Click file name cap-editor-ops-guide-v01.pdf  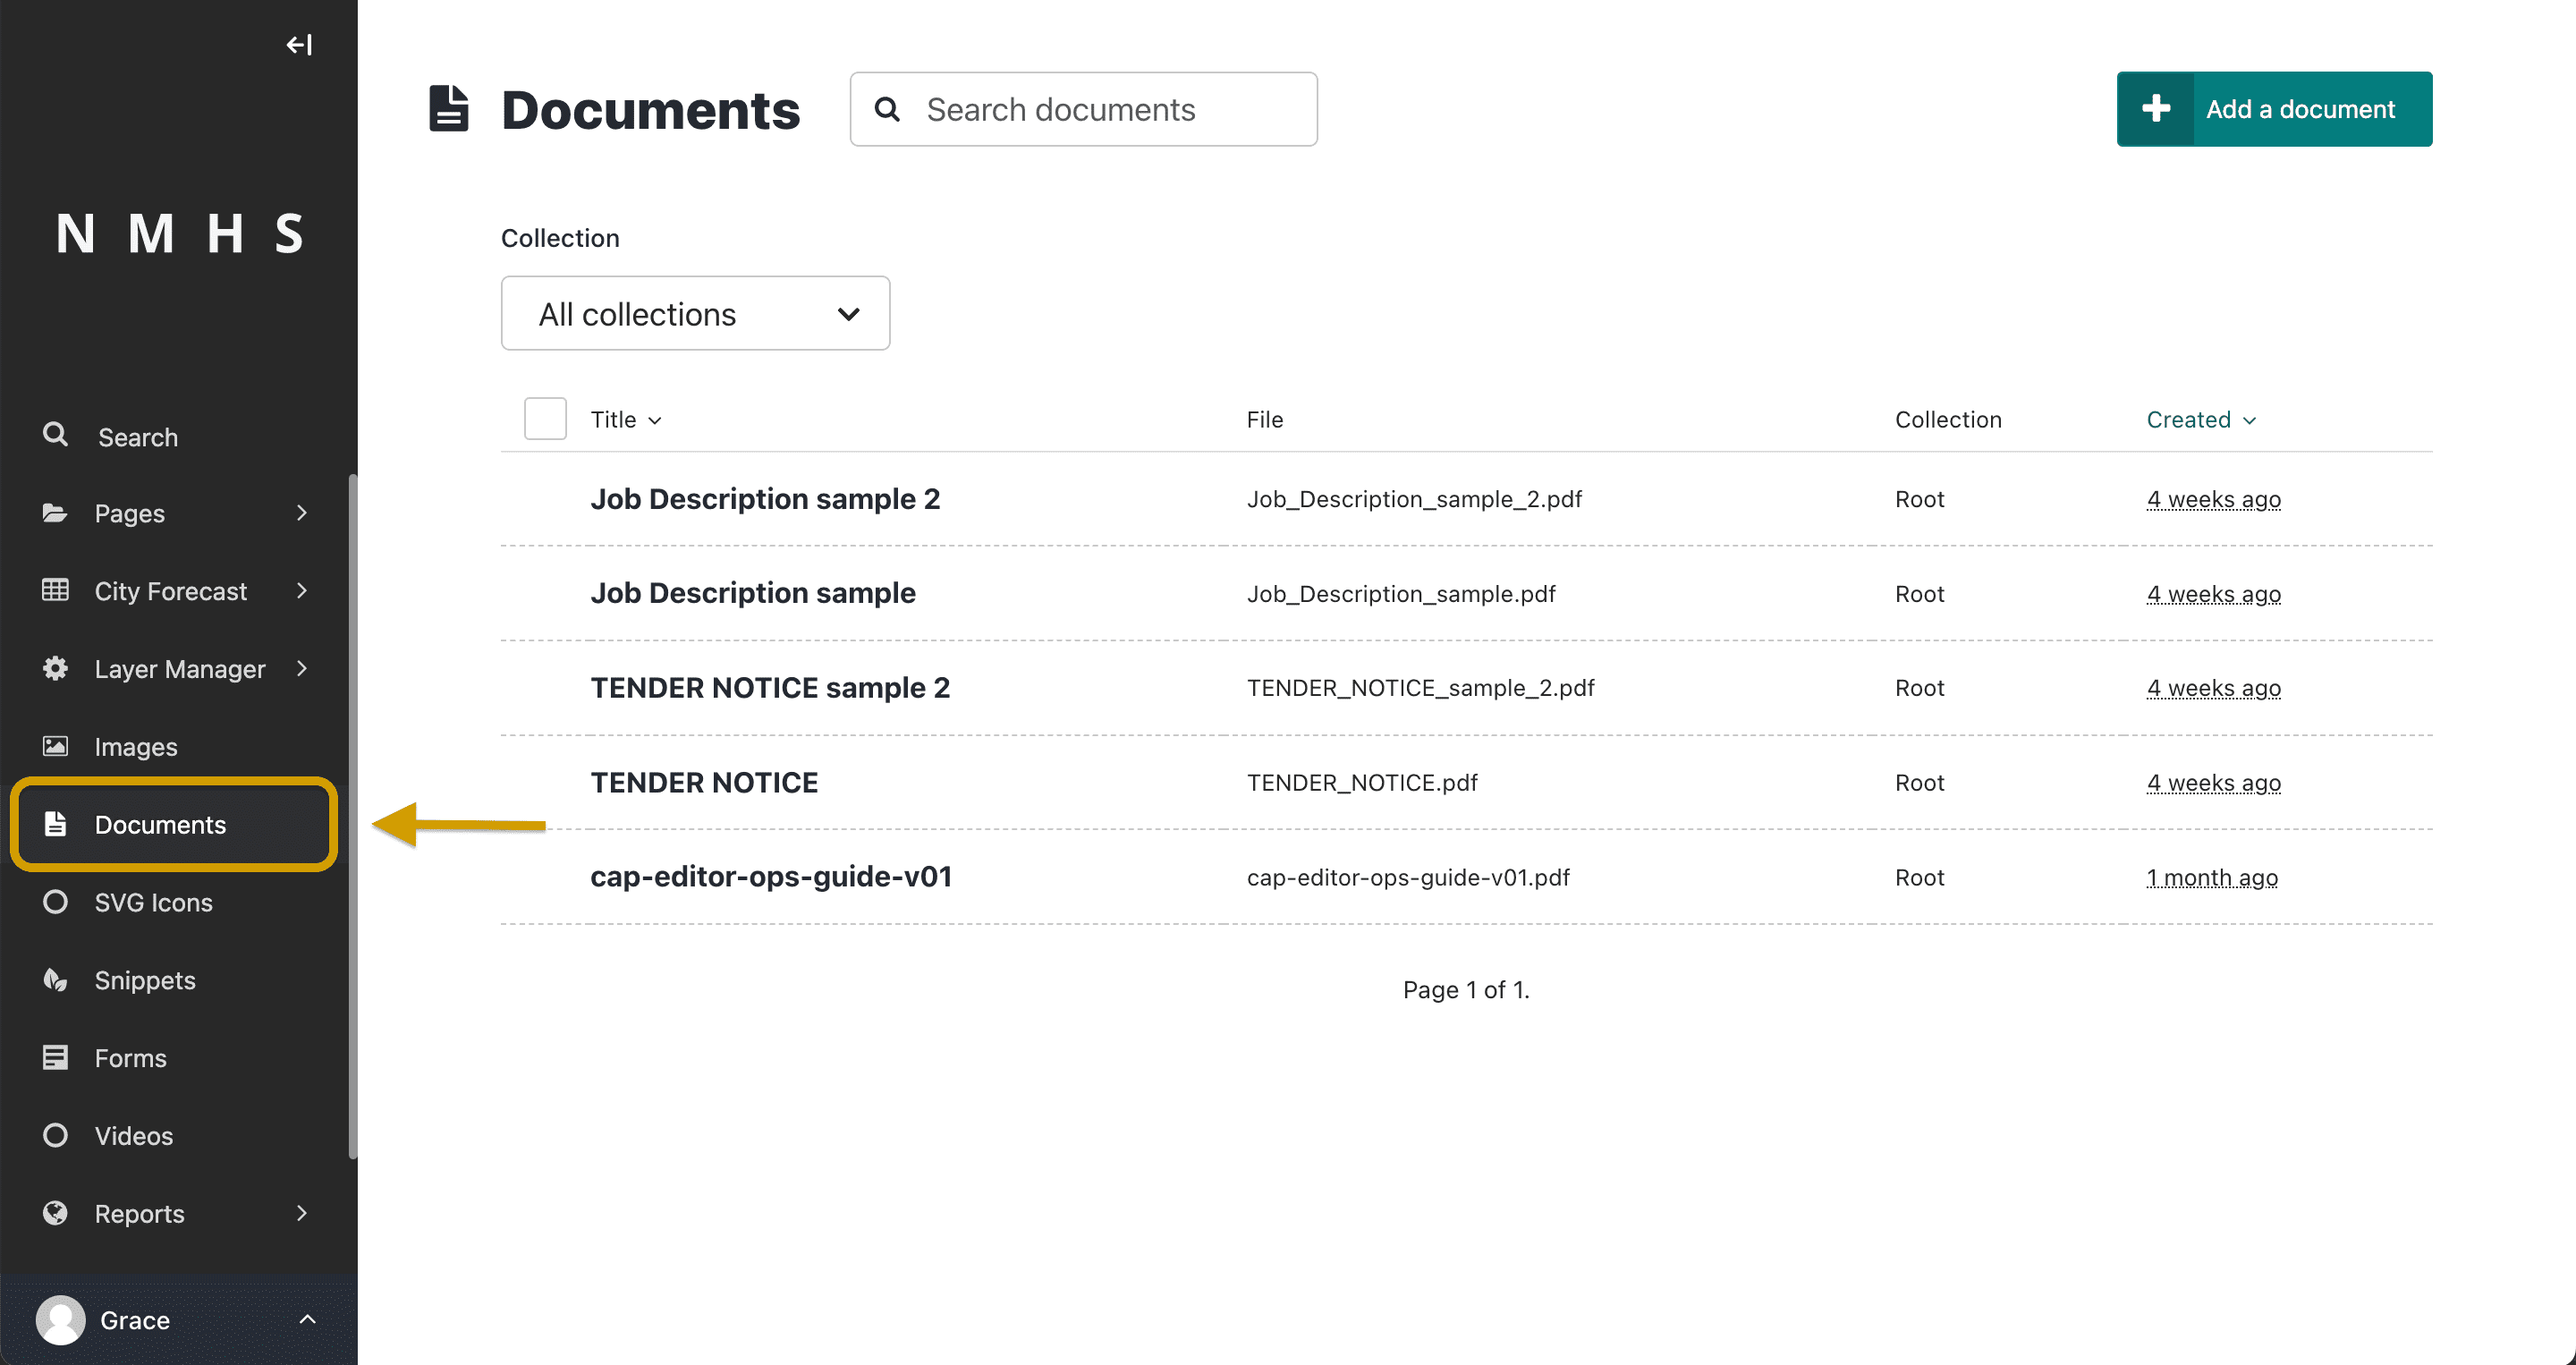pos(1408,878)
